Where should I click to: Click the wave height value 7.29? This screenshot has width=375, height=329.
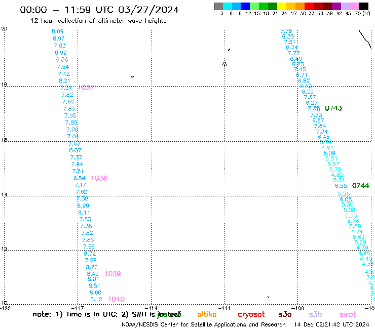91,260
